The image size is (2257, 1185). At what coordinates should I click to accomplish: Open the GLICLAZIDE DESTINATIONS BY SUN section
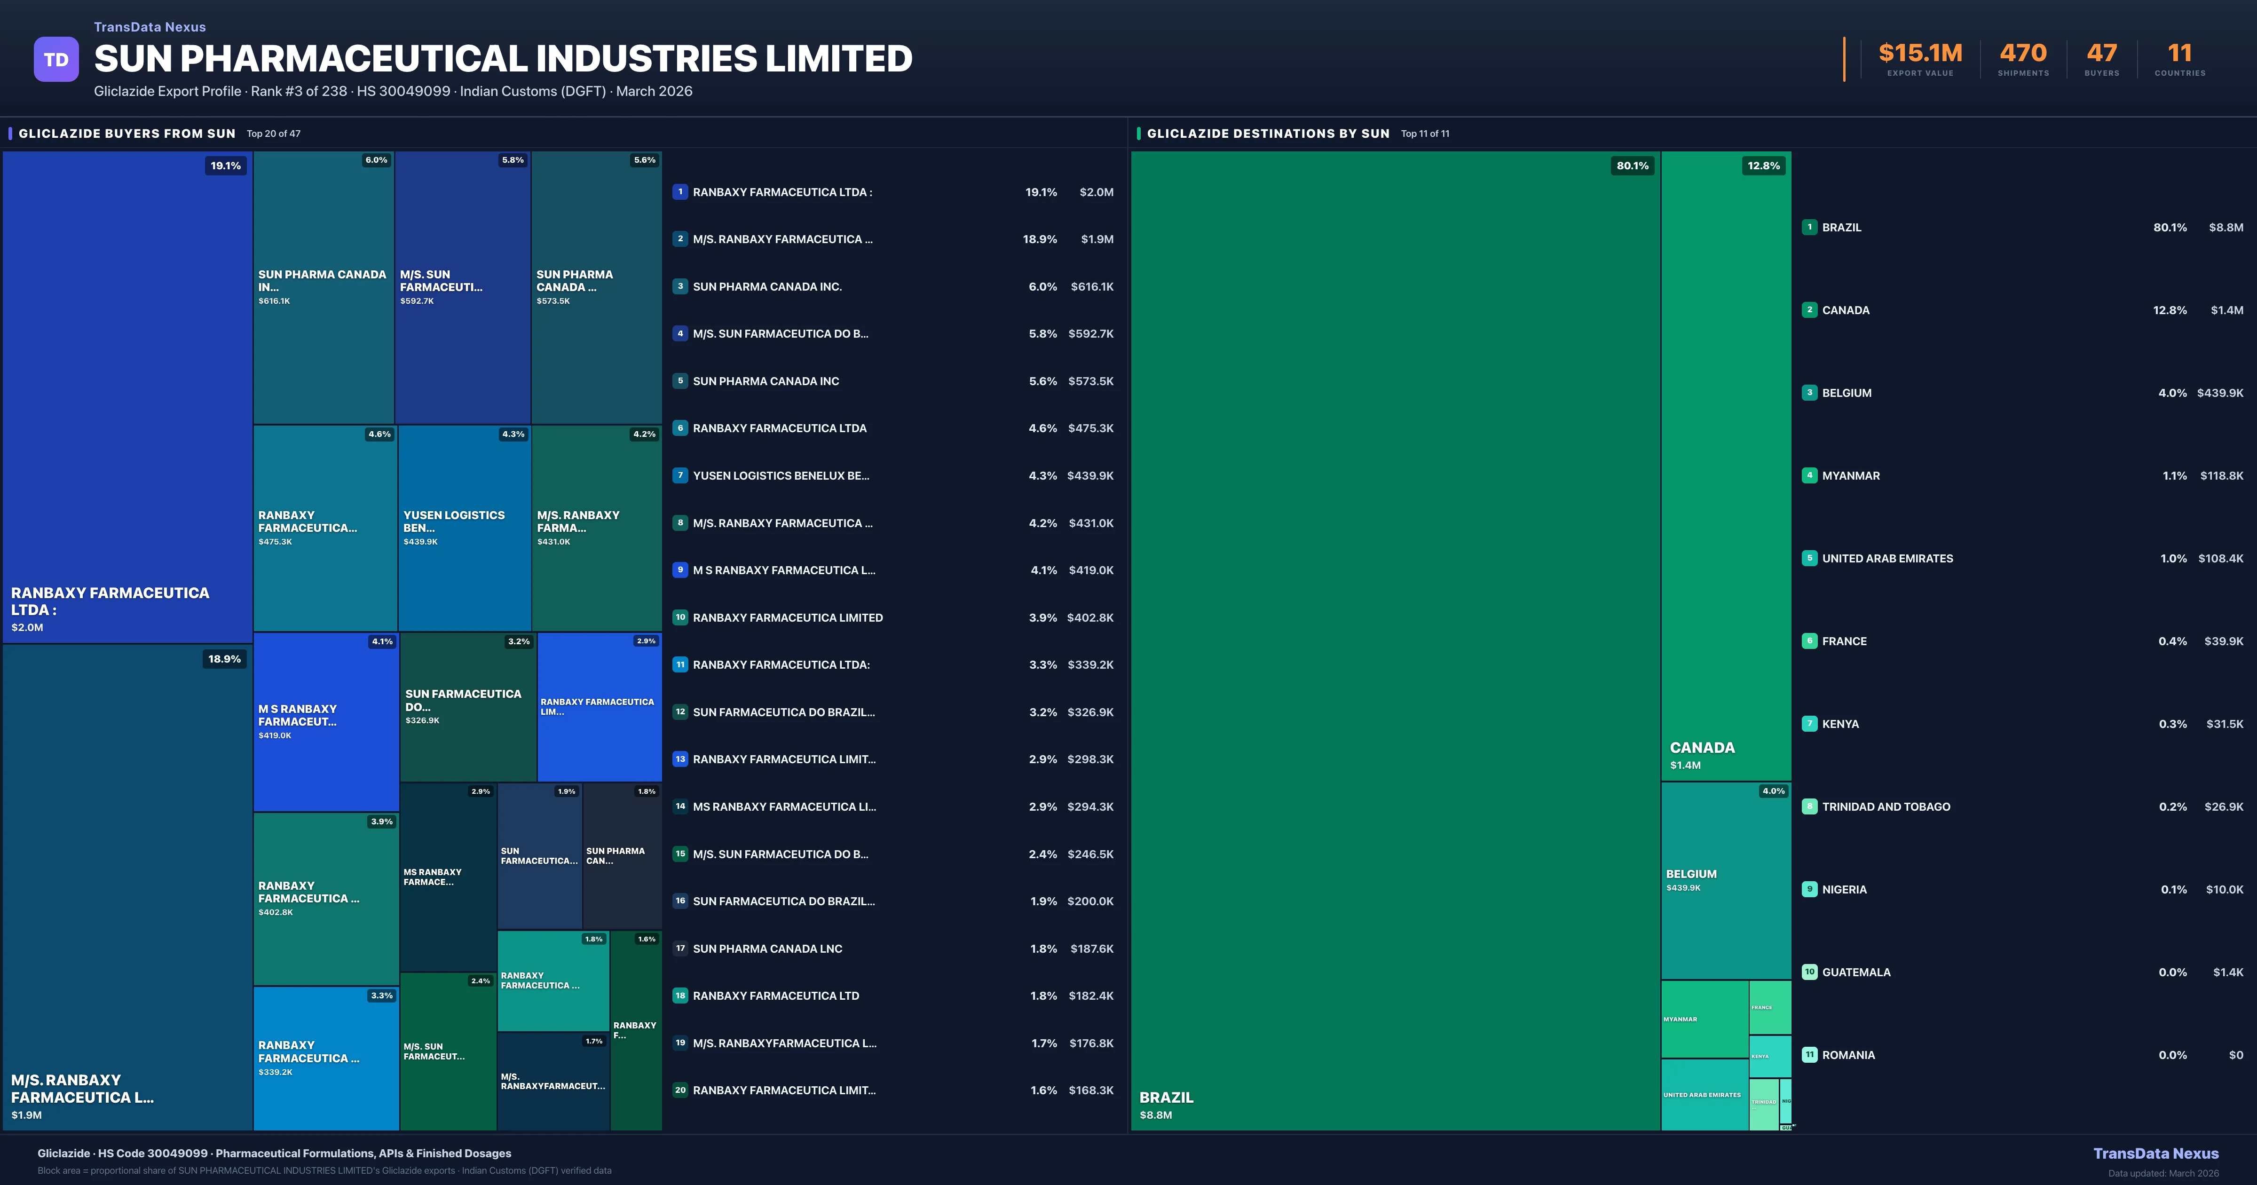click(x=1268, y=133)
